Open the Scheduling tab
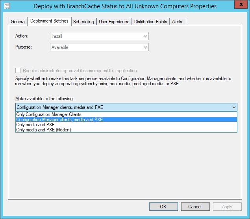This screenshot has width=250, height=219. 83,22
